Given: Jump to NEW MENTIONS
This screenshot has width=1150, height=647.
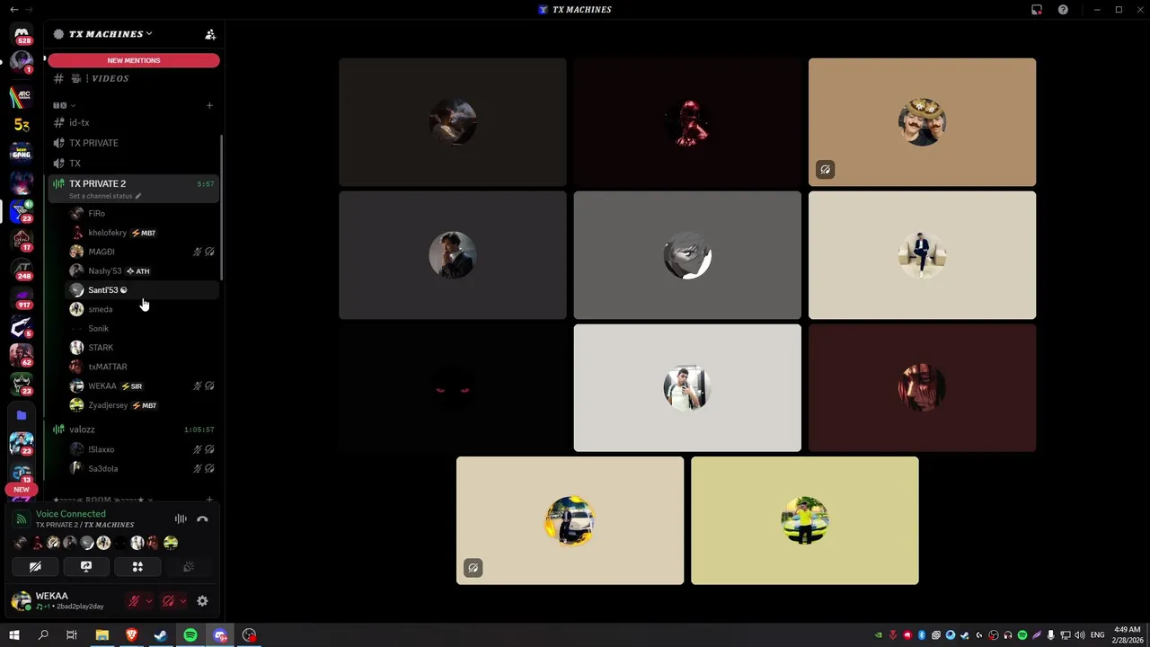Looking at the screenshot, I should point(134,60).
